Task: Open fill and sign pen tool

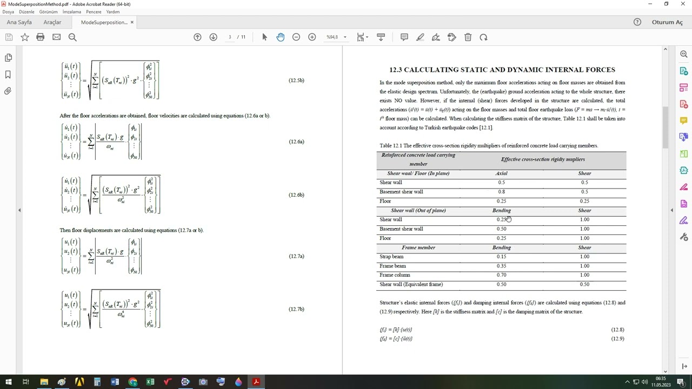Action: [436, 37]
